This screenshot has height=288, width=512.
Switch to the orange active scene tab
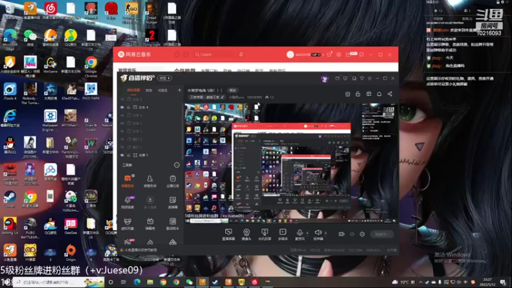pos(133,90)
